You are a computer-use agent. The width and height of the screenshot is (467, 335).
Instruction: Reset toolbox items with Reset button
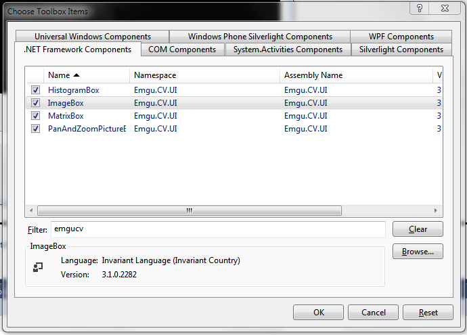(x=428, y=313)
